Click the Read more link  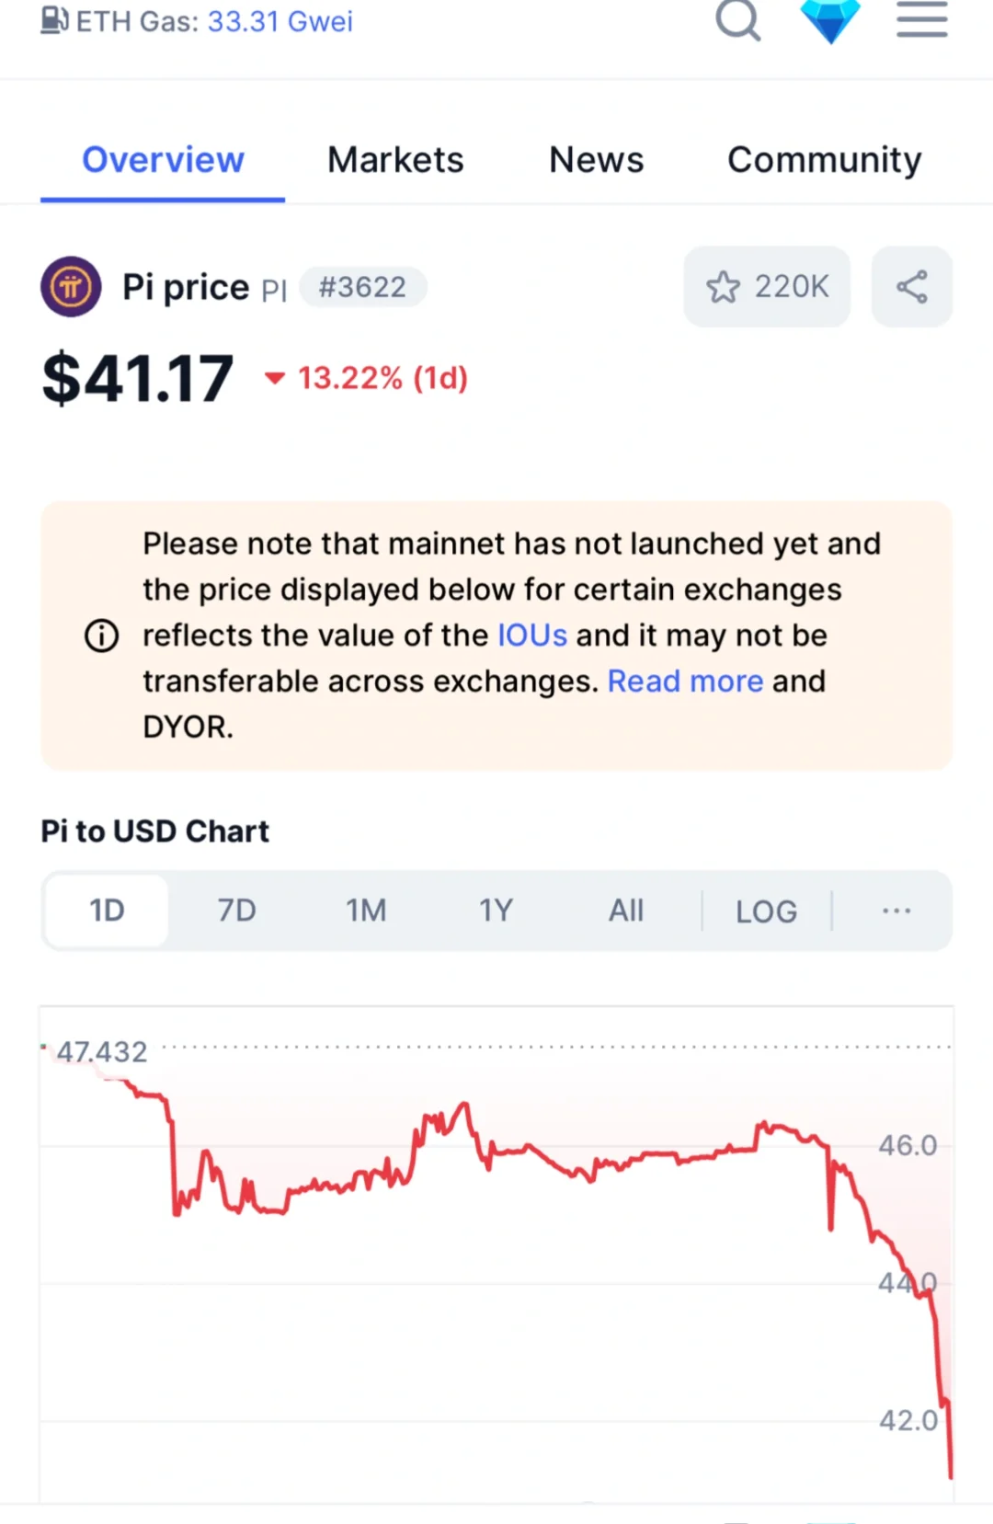tap(685, 682)
